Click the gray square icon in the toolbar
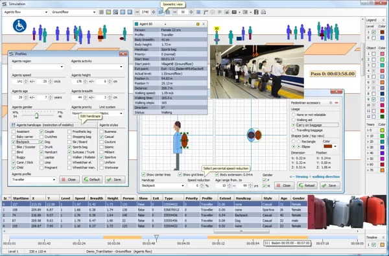 102,12
